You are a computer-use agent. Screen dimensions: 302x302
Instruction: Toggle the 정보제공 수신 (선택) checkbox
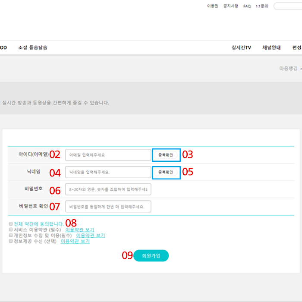click(x=10, y=242)
